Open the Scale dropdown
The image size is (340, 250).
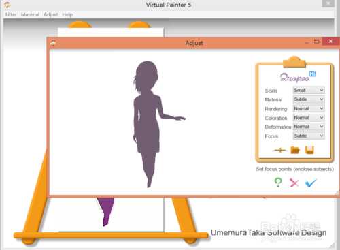(x=309, y=90)
